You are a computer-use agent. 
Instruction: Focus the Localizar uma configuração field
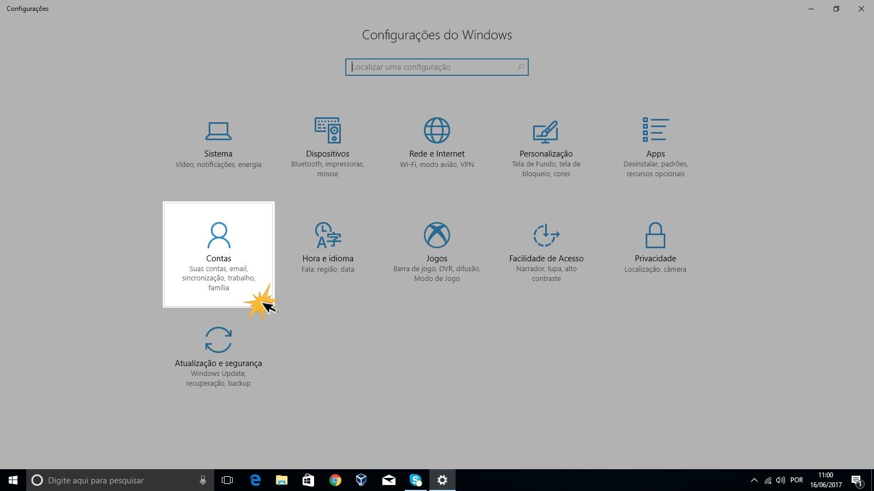(x=436, y=67)
